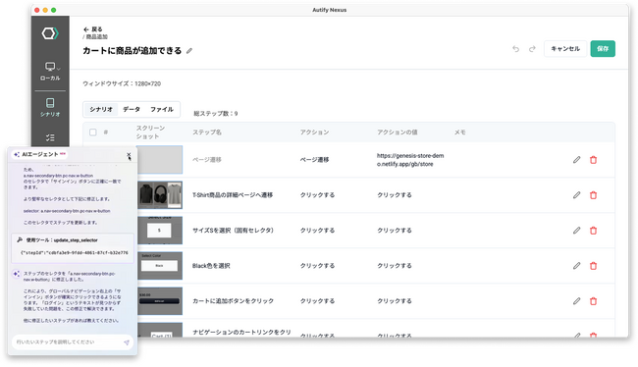Click the undo arrow icon
Screen dimensions: 638x367
point(516,49)
